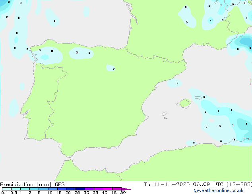Click the legend label '40'
The width and height of the screenshot is (252, 194).
tap(105, 192)
